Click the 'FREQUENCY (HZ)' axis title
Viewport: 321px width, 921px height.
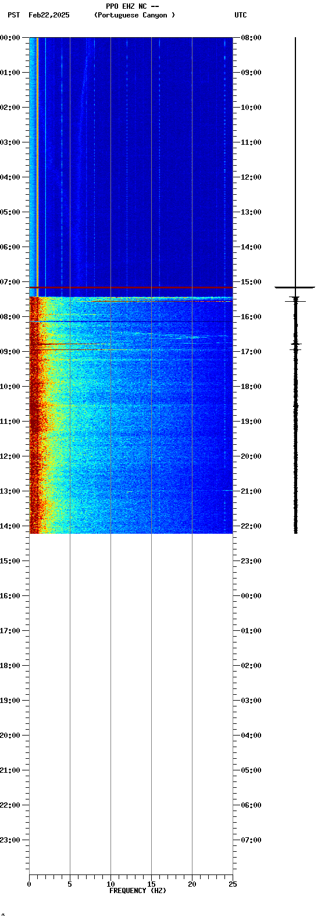pyautogui.click(x=138, y=891)
